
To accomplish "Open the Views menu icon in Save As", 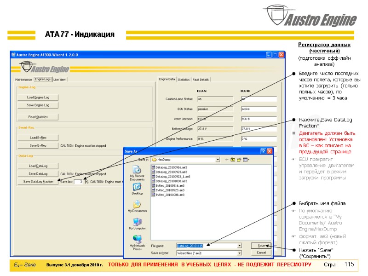I will tap(246, 160).
